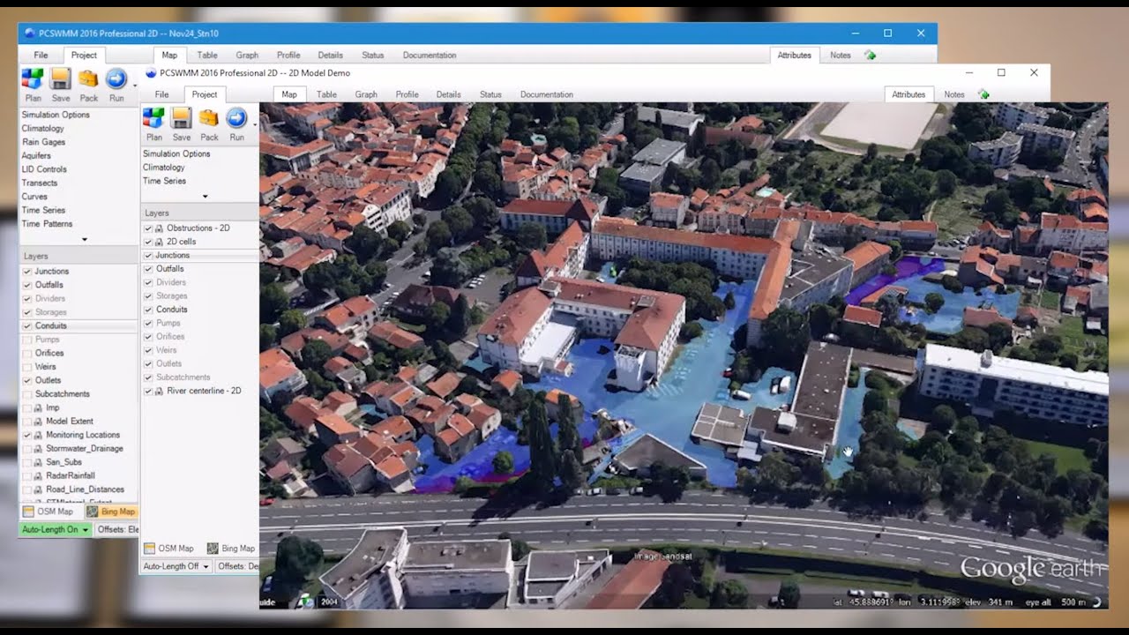Image resolution: width=1129 pixels, height=635 pixels.
Task: Select Aquifers in Nov24_Stn10 project list
Action: pyautogui.click(x=38, y=155)
